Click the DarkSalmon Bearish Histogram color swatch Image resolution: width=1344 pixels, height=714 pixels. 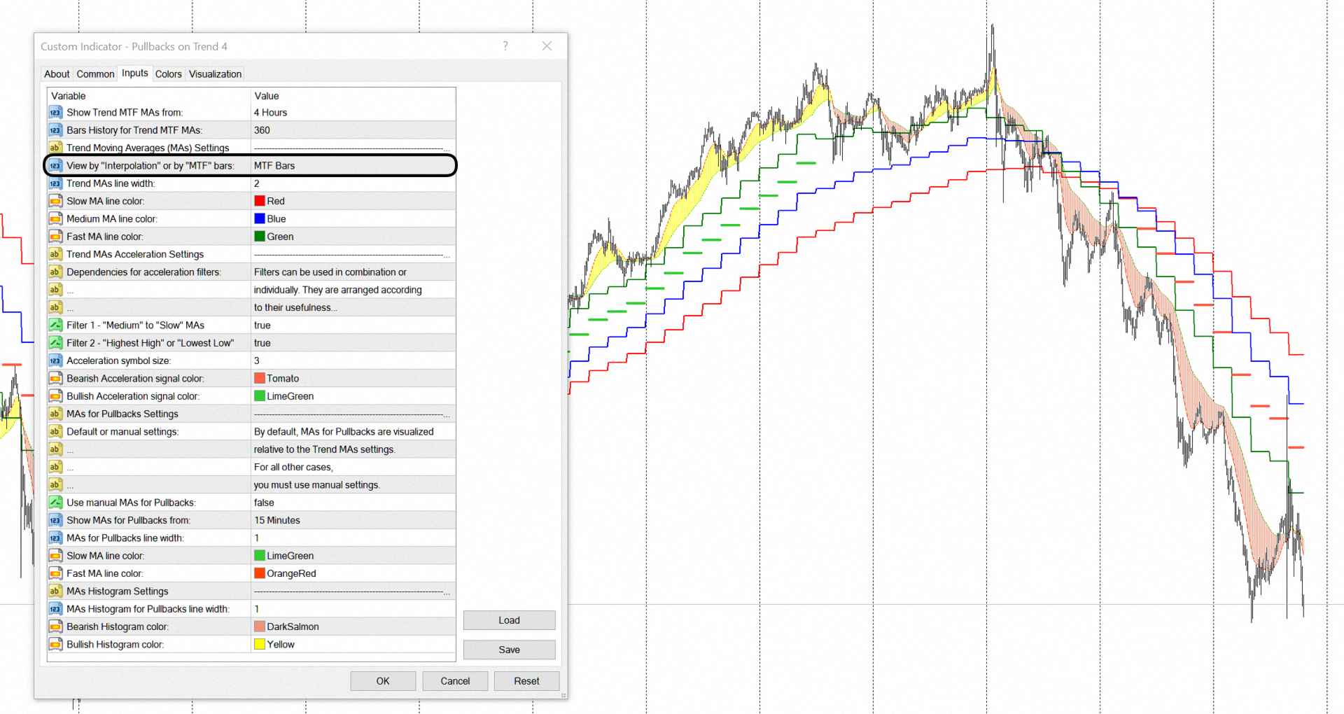click(259, 626)
